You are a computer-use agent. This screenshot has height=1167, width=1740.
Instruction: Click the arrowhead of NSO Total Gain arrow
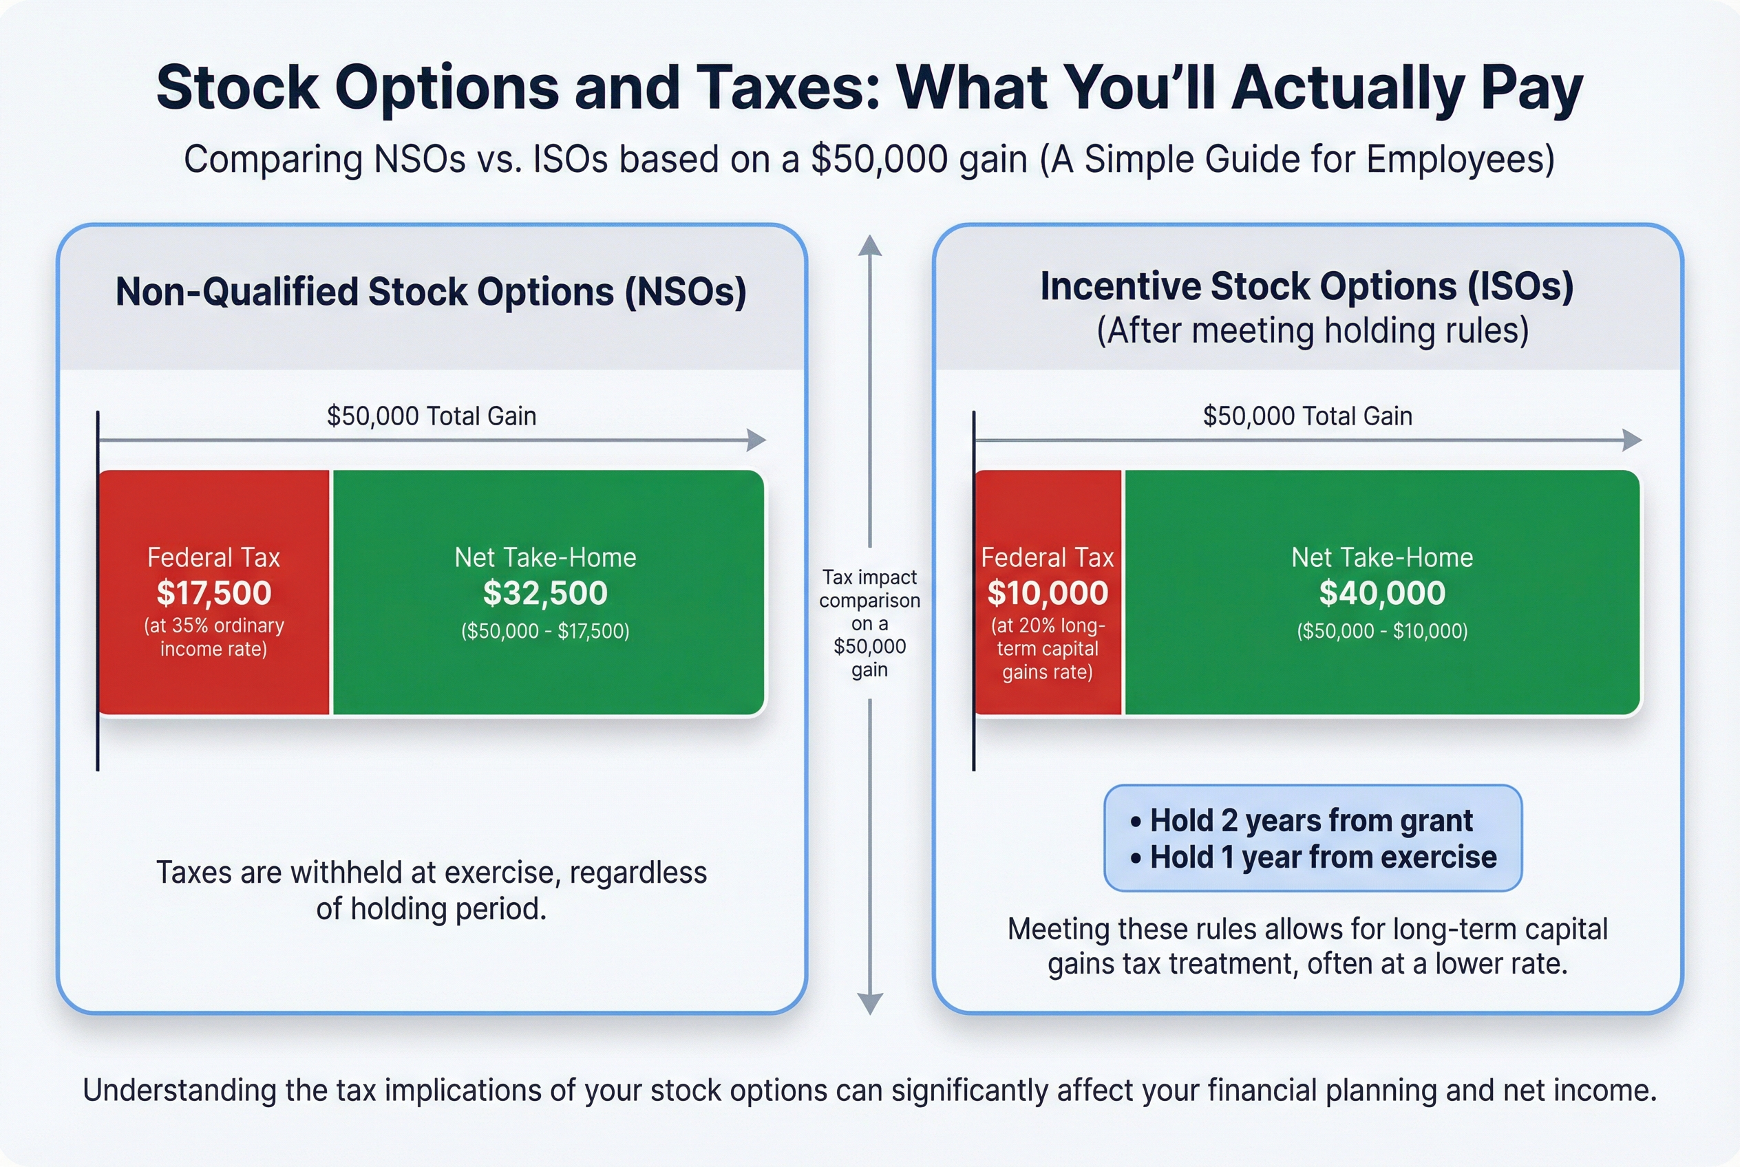(757, 440)
